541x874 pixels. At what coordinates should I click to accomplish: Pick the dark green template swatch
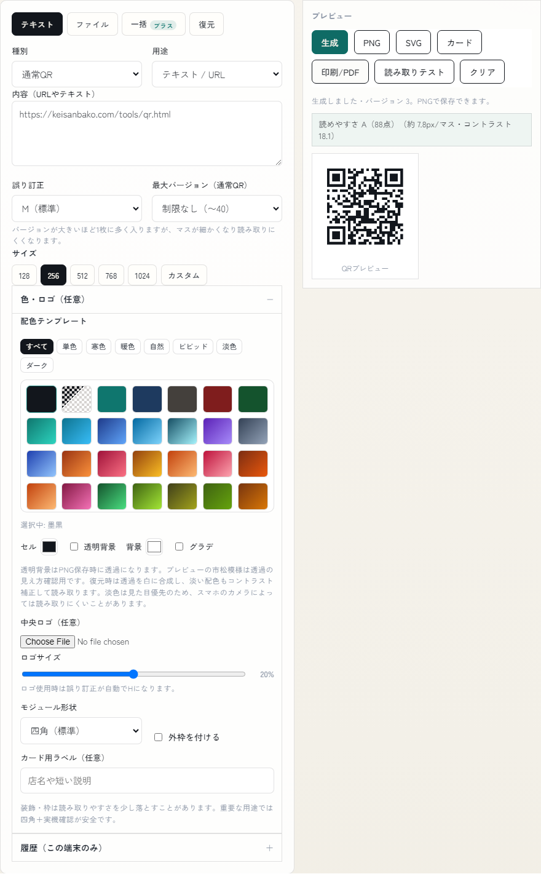click(253, 399)
